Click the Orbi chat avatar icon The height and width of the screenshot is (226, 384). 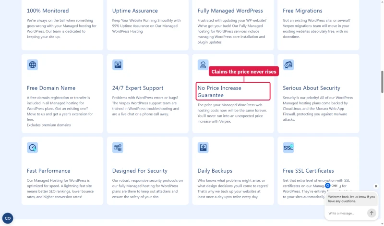328,186
